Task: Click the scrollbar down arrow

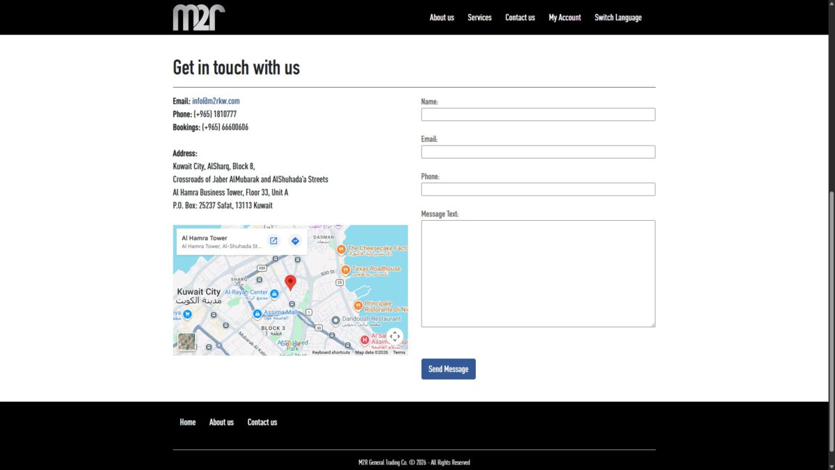Action: click(832, 465)
